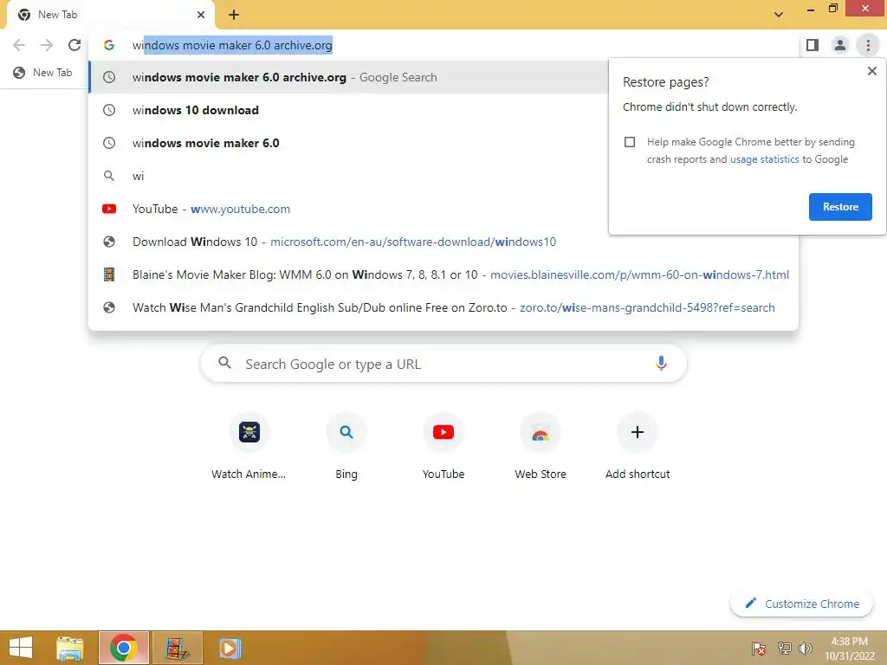Screen dimensions: 887x665
Task: Start voice search with the microphone icon
Action: coord(661,363)
